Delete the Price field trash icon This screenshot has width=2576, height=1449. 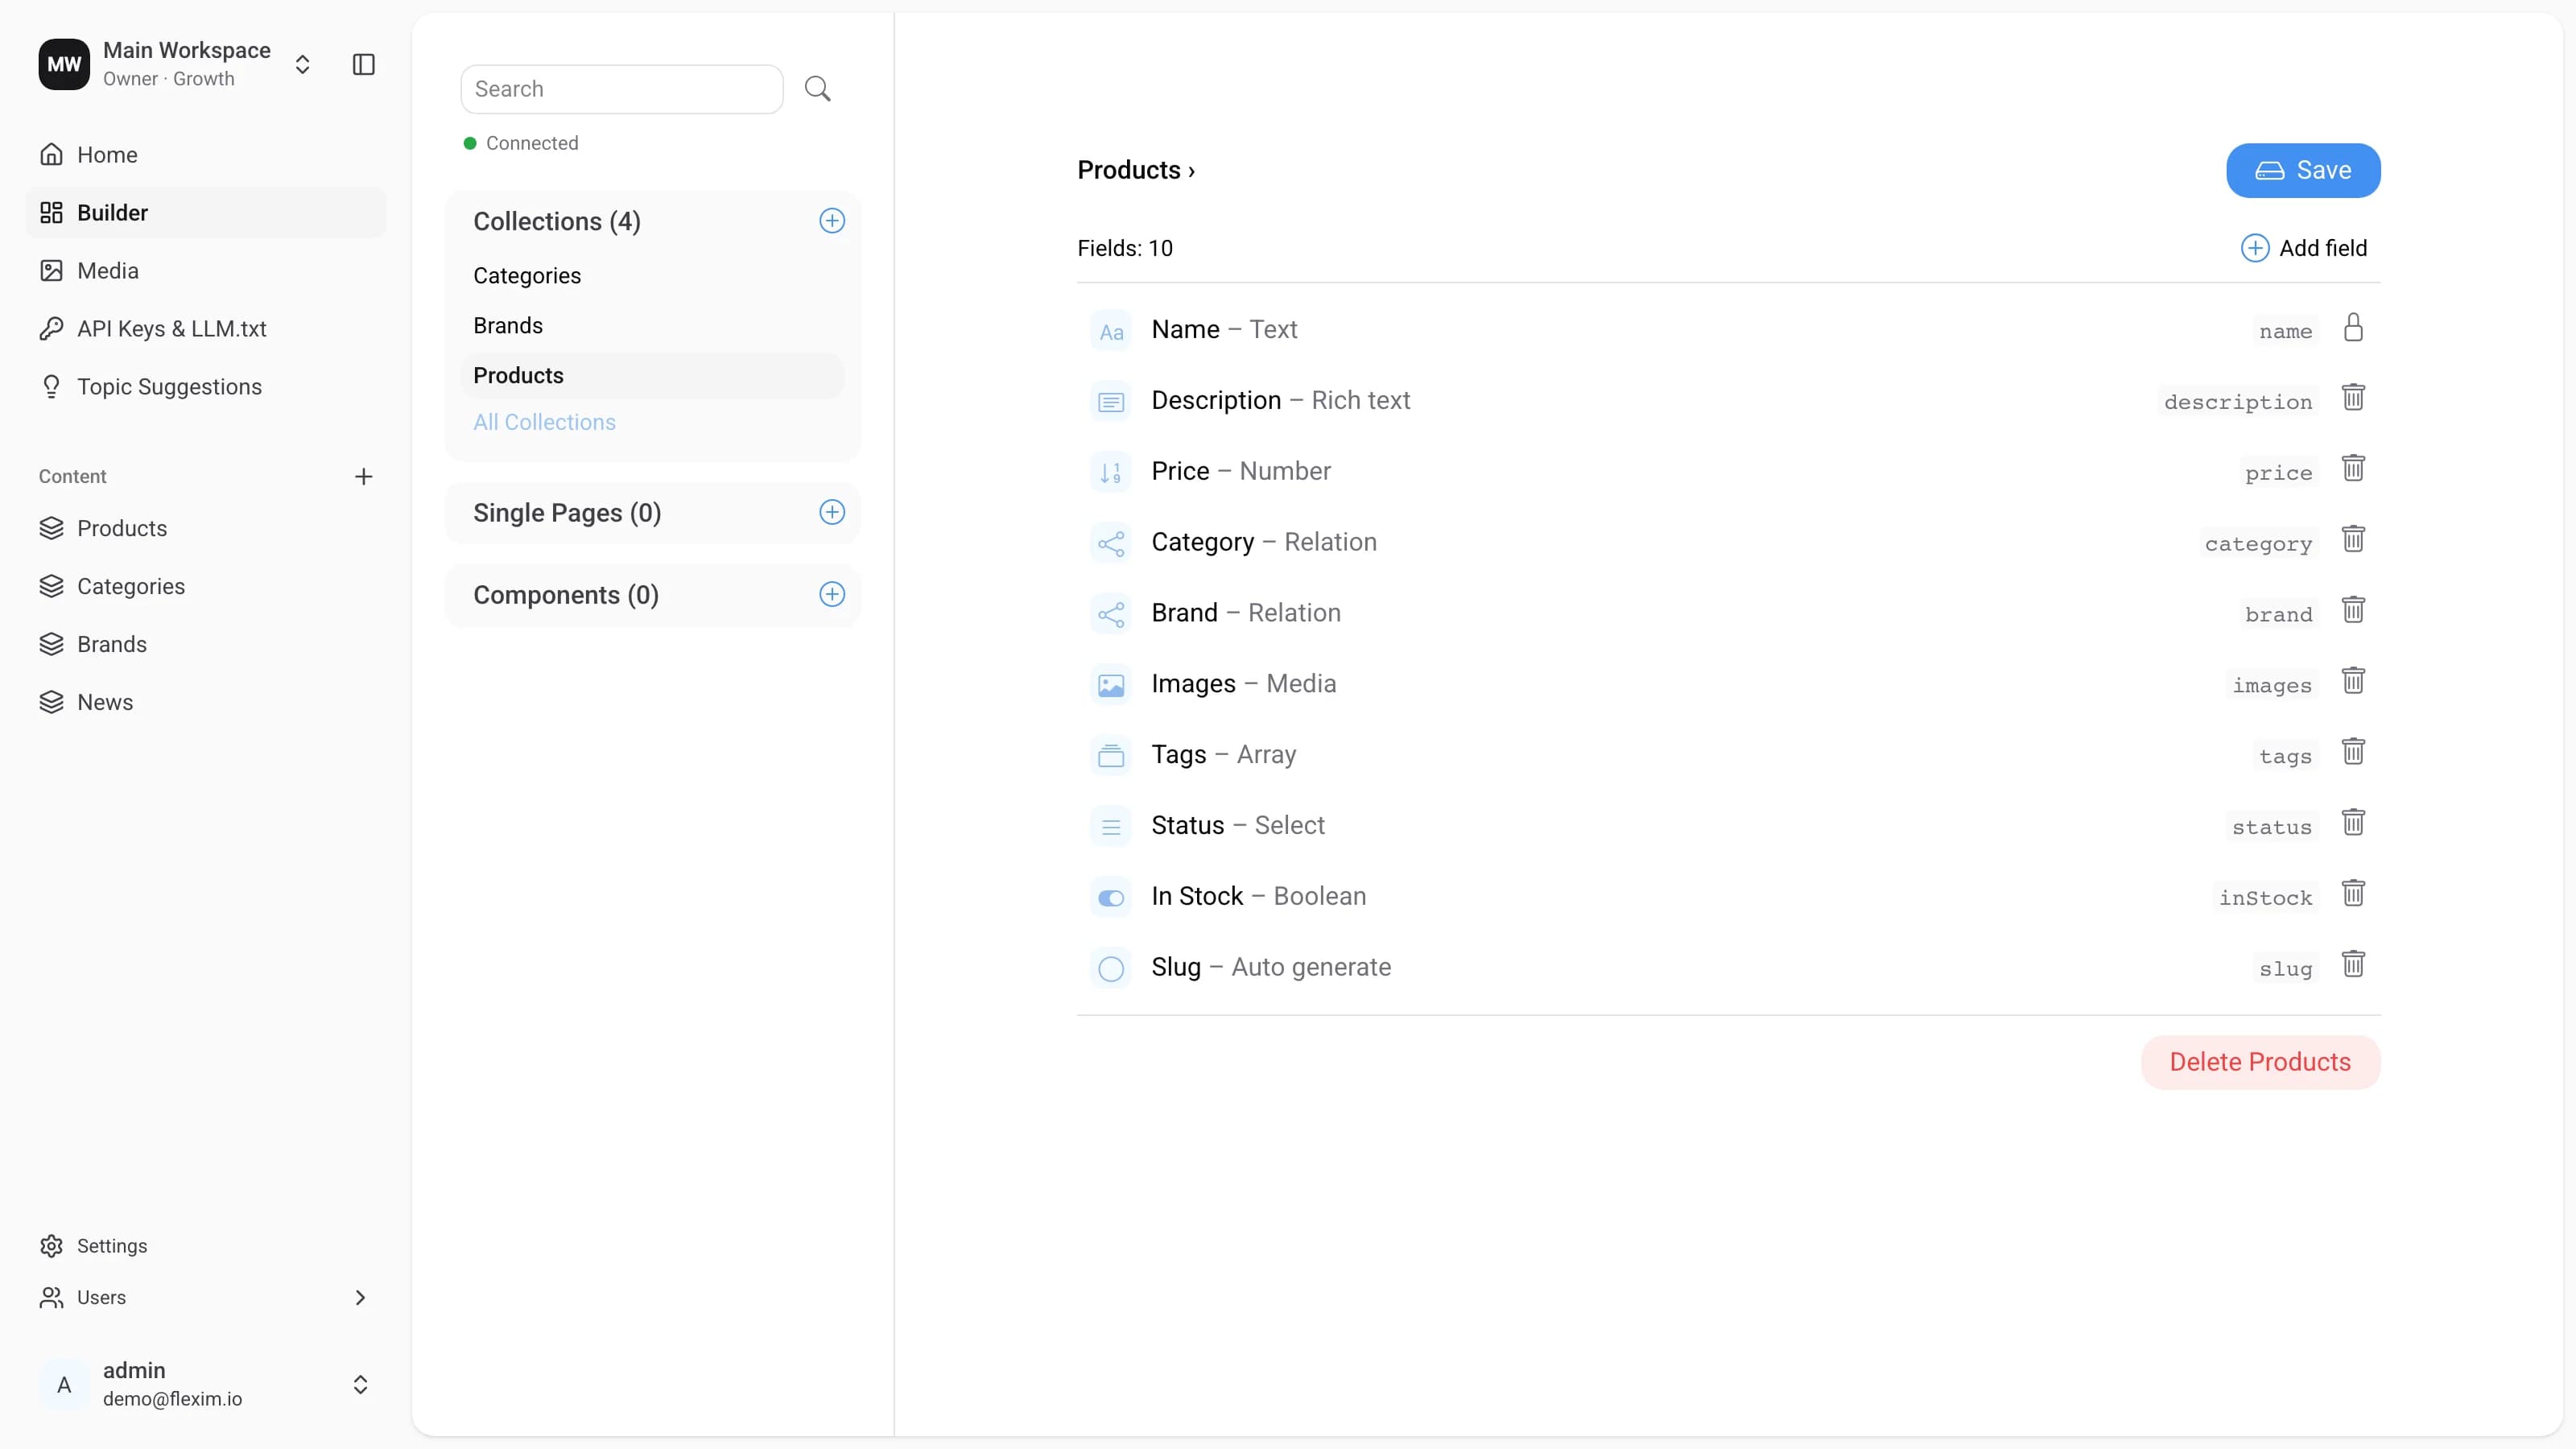[x=2353, y=469]
